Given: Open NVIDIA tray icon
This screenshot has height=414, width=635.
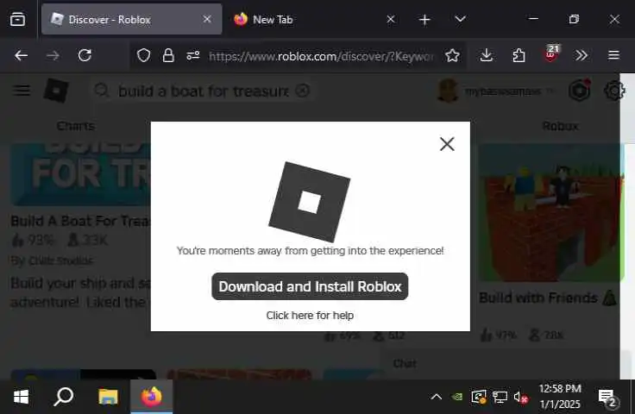Looking at the screenshot, I should 457,397.
